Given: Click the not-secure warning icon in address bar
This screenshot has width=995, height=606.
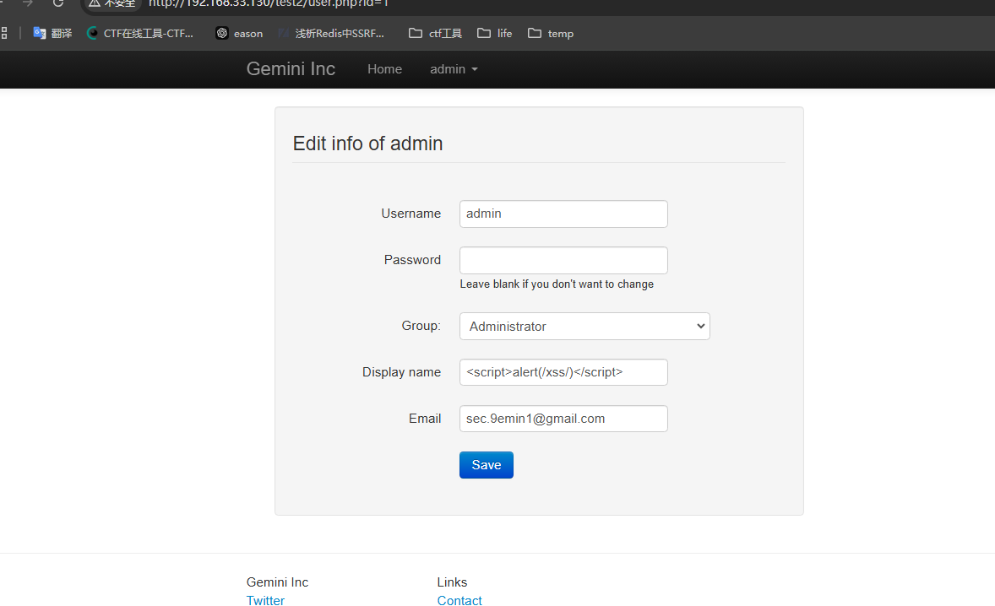Looking at the screenshot, I should click(x=95, y=3).
